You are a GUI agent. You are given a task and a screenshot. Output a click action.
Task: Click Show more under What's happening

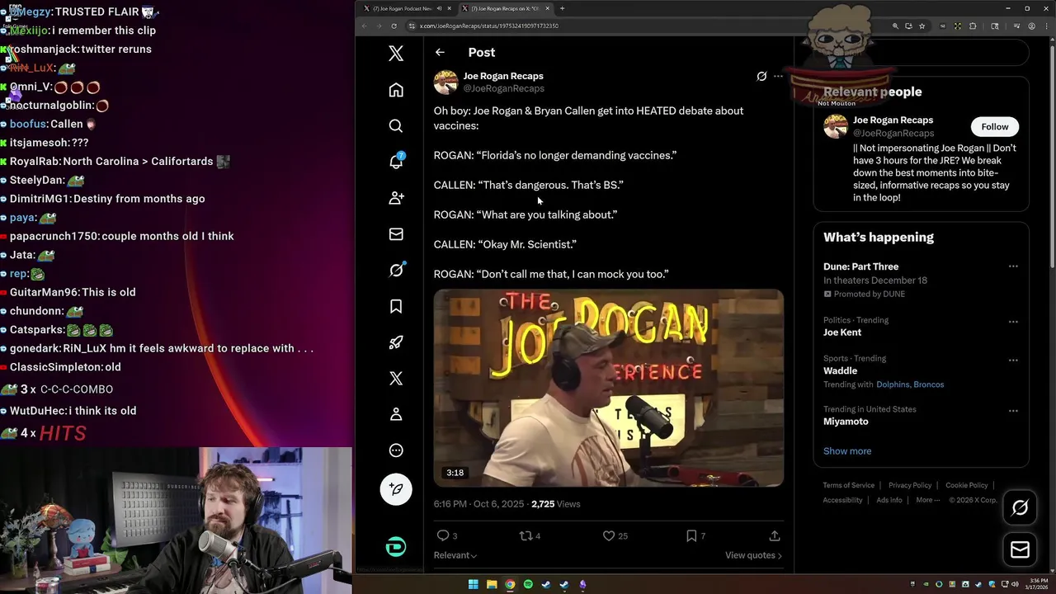coord(847,451)
